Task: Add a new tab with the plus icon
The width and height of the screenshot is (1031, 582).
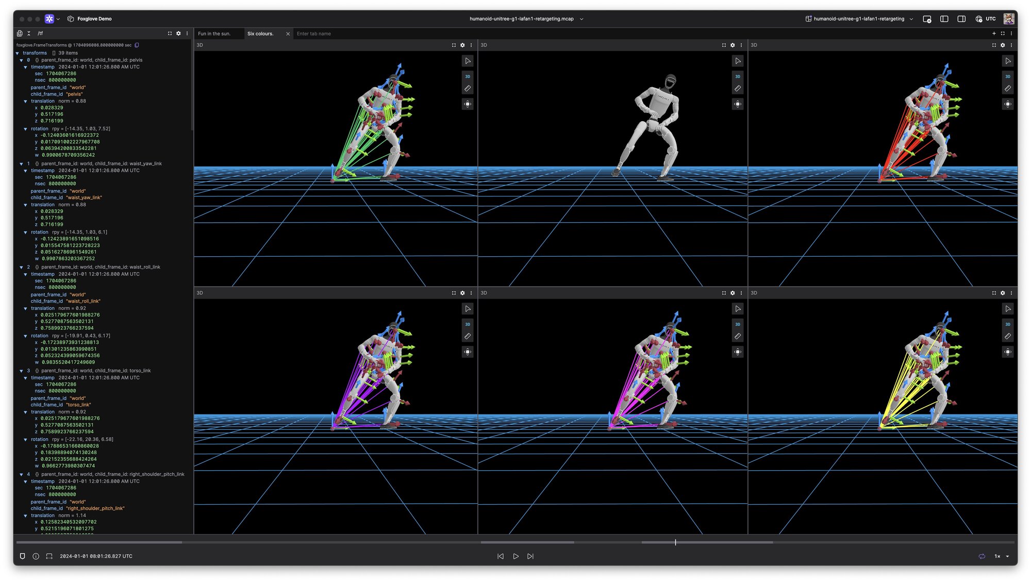Action: pyautogui.click(x=994, y=34)
